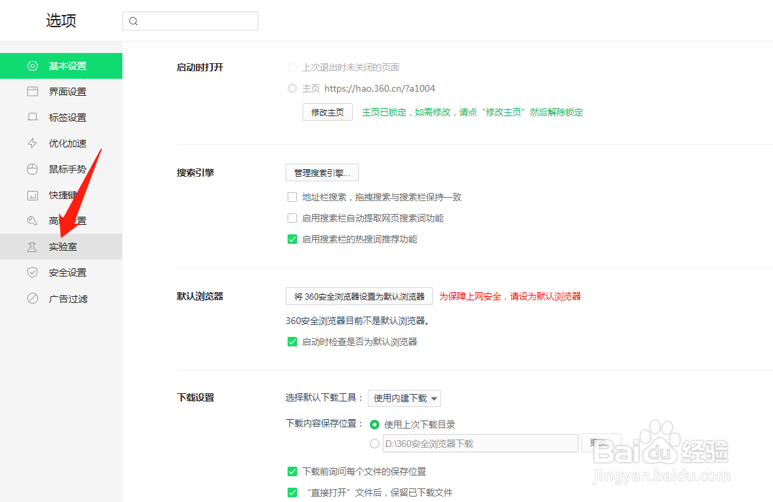The width and height of the screenshot is (773, 502).
Task: Click the red 为保障上网安全，请设为默认浏览器 text
Action: pyautogui.click(x=510, y=296)
